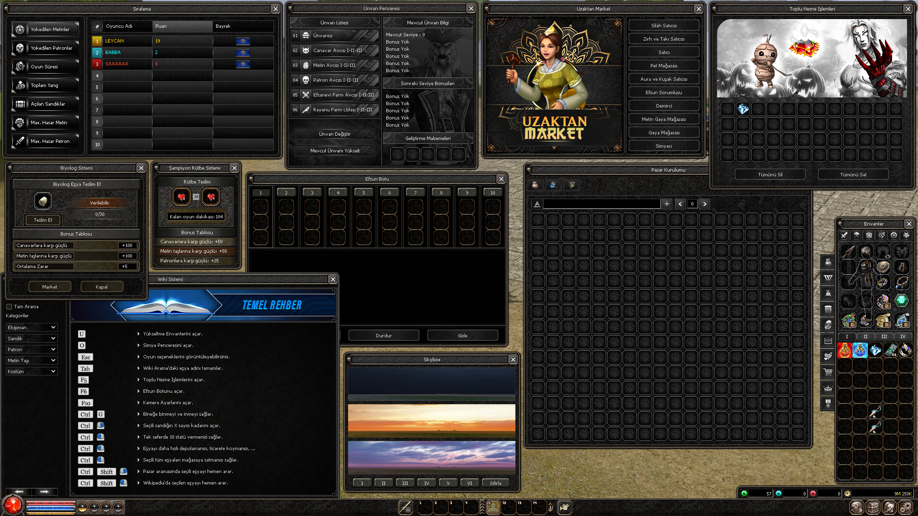Viewport: 918px width, 516px height.
Task: Switch to inventory page III
Action: tap(884, 337)
